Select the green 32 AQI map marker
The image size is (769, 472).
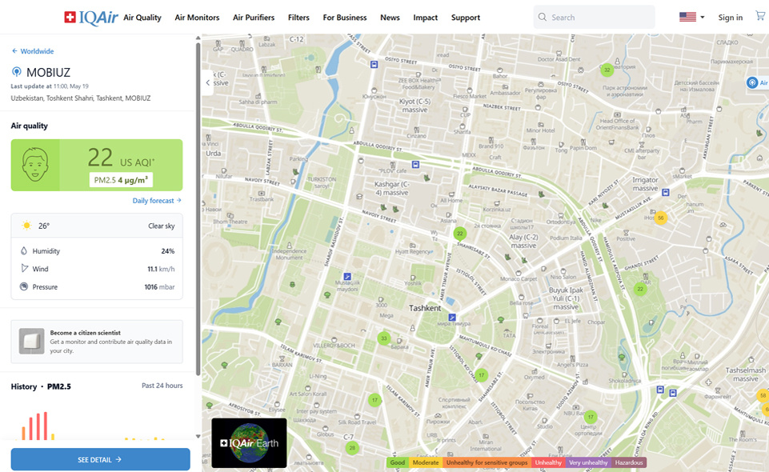click(607, 70)
